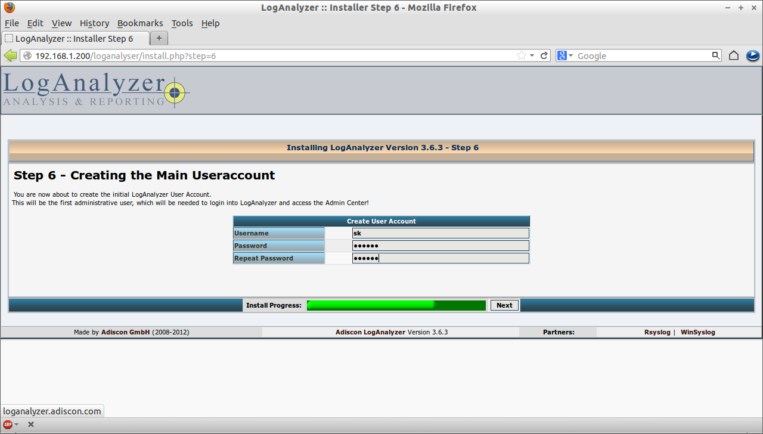Open the Adiscon LogAnalyzer footer link
763x434 pixels.
370,332
